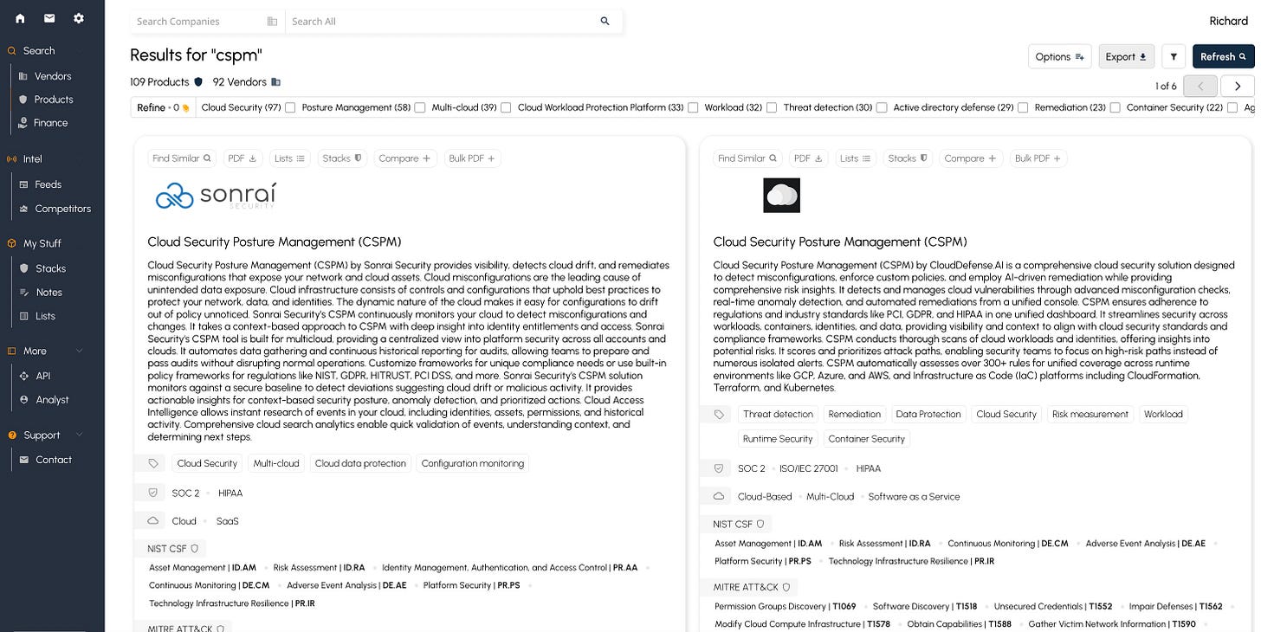Click Stacks button on Sonrai card
Screen dimensions: 1261x632
pos(341,158)
